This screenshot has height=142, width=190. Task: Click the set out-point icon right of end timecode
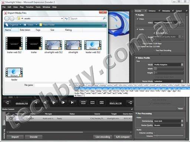130,102
